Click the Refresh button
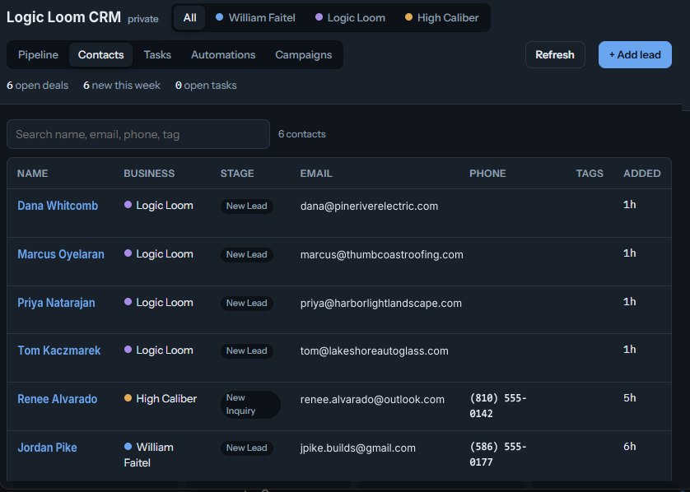 (555, 54)
